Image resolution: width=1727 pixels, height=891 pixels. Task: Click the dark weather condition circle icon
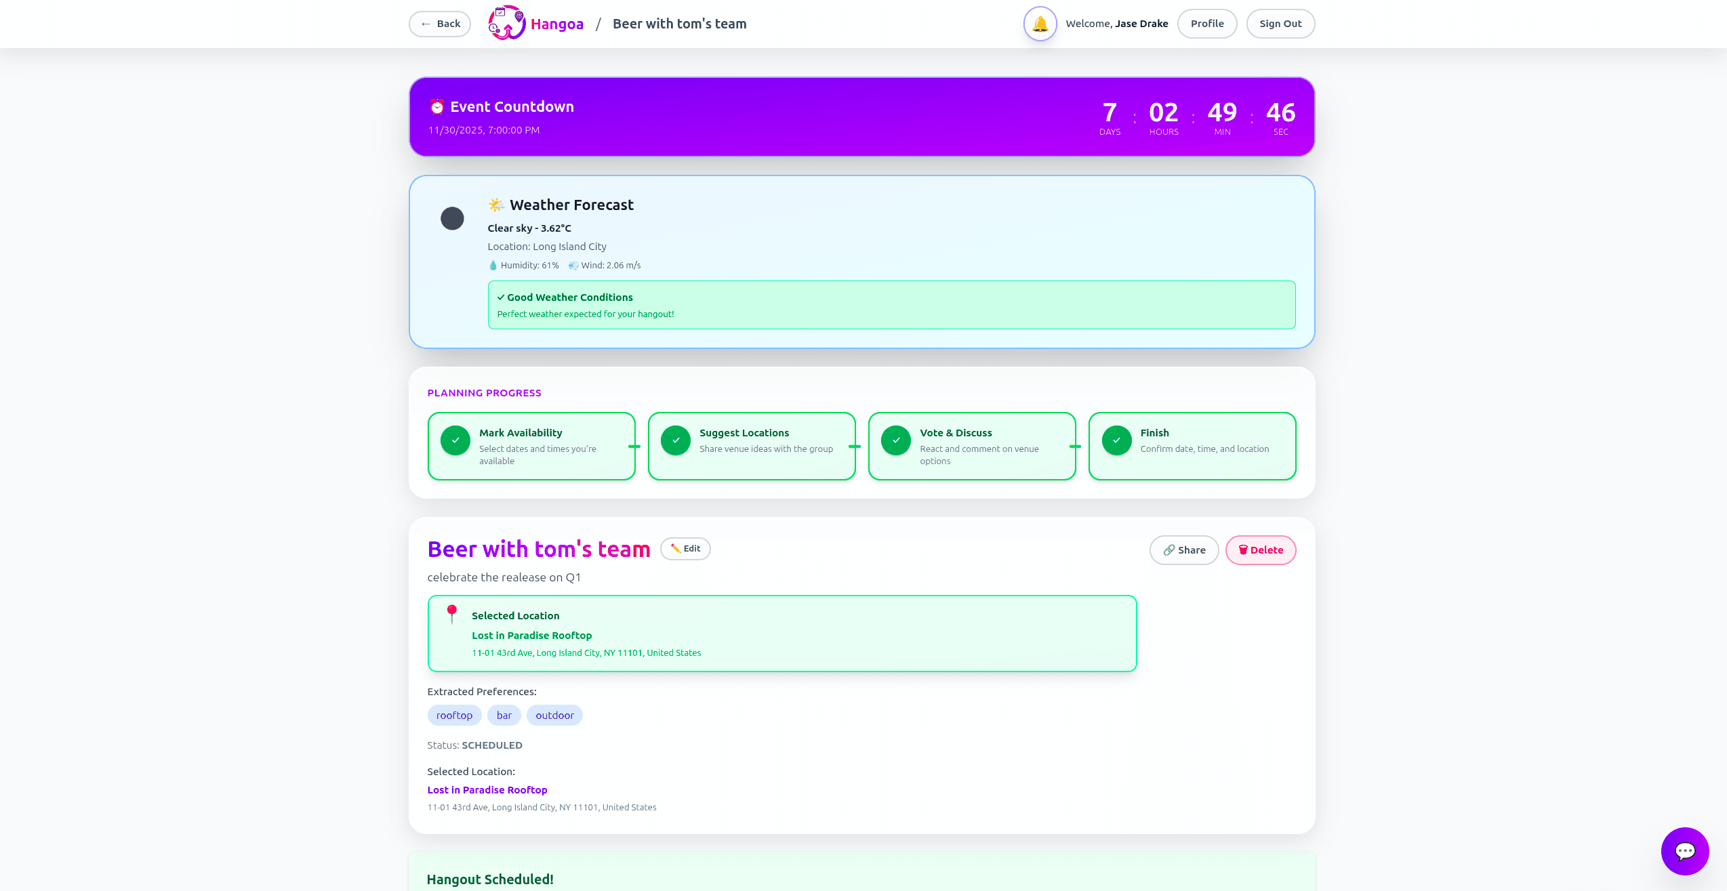click(x=452, y=218)
